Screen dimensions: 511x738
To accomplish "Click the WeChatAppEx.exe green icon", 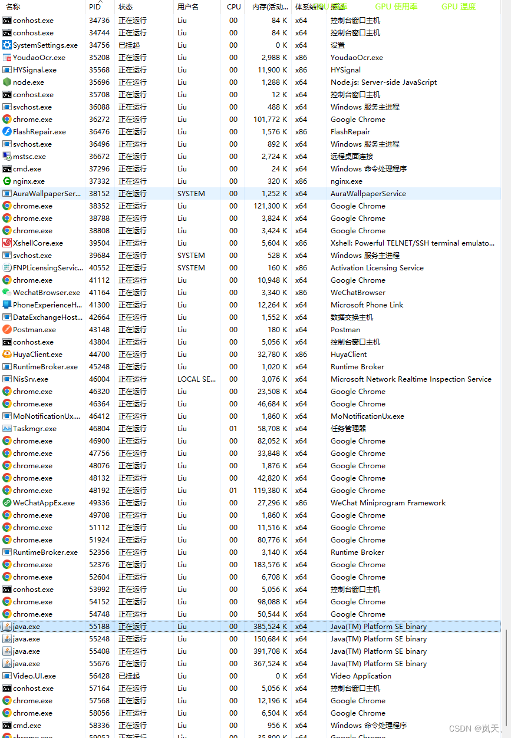I will [7, 503].
